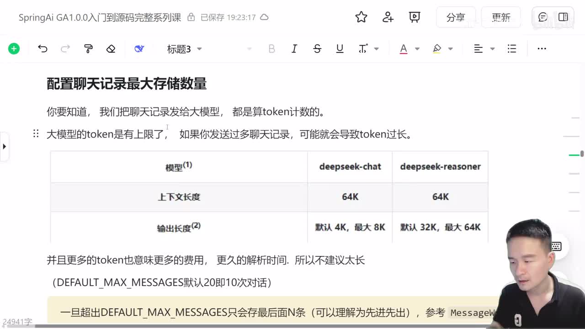Image resolution: width=585 pixels, height=329 pixels.
Task: Click the keyboard icon near the webcam
Action: coord(556,247)
